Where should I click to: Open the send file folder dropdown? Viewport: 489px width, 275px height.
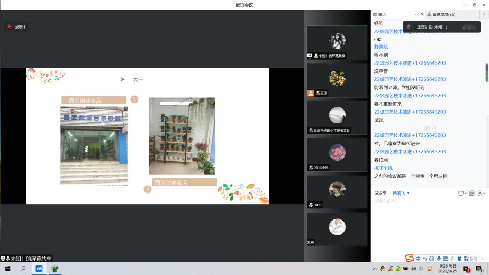pyautogui.click(x=462, y=193)
